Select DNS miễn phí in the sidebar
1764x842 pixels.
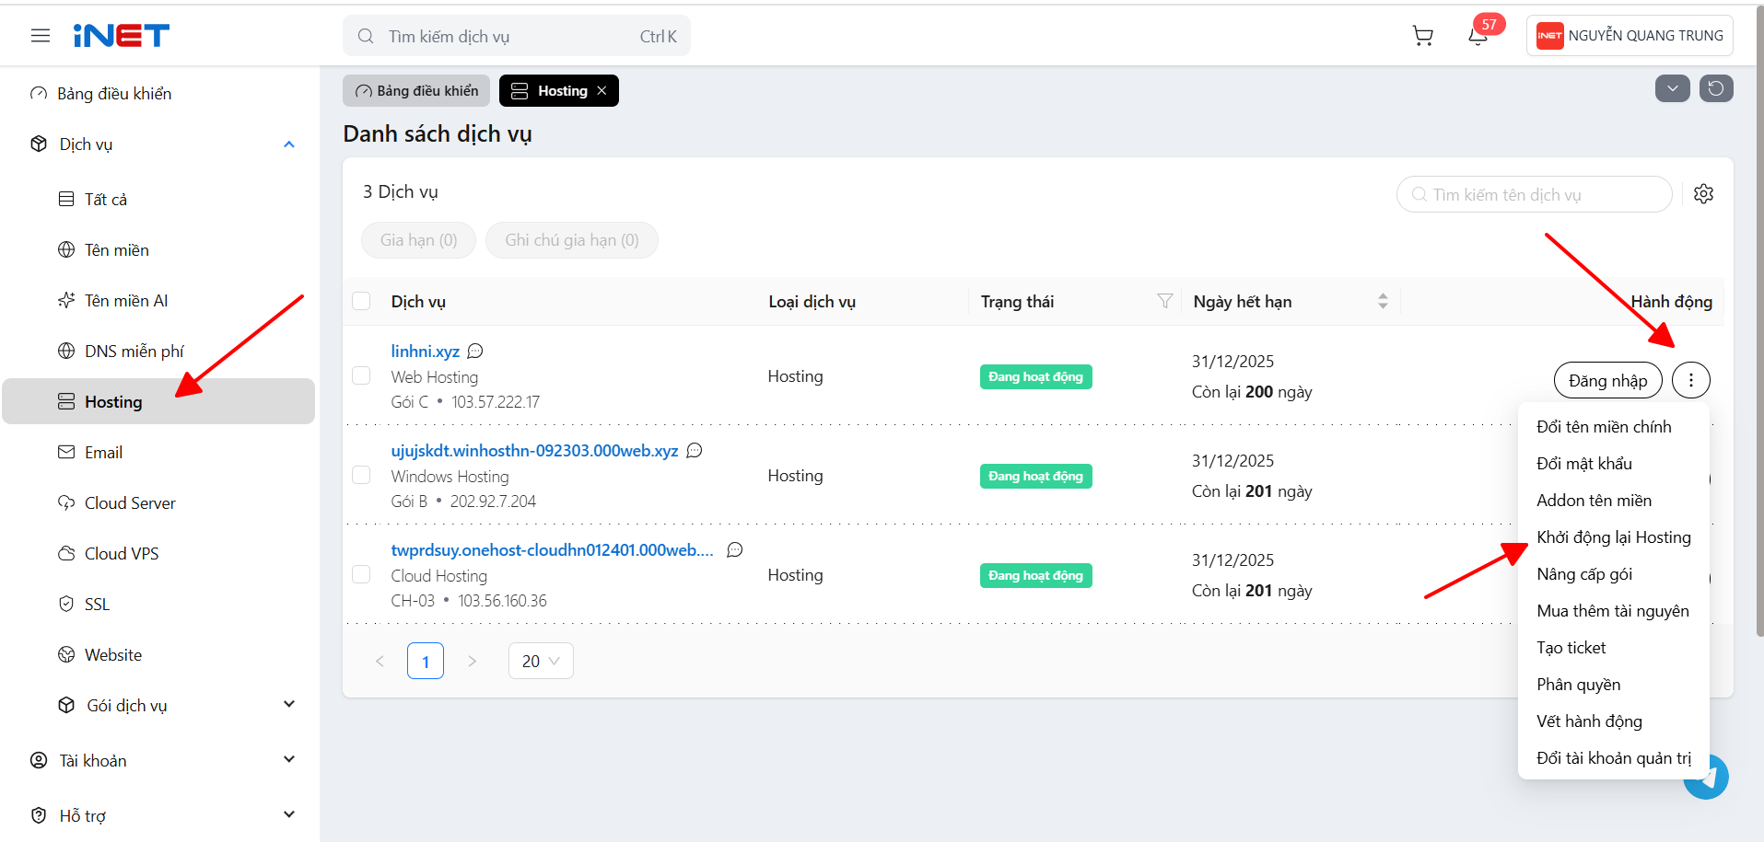pyautogui.click(x=134, y=352)
